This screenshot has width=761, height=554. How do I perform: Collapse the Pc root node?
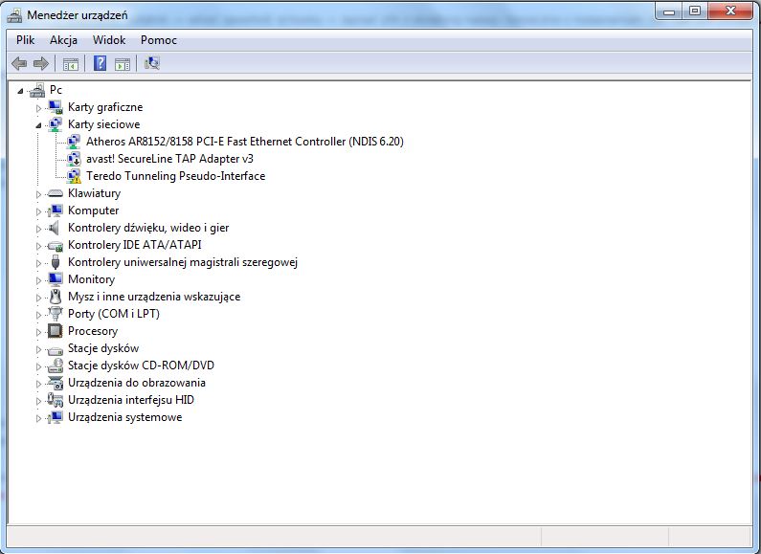point(20,91)
